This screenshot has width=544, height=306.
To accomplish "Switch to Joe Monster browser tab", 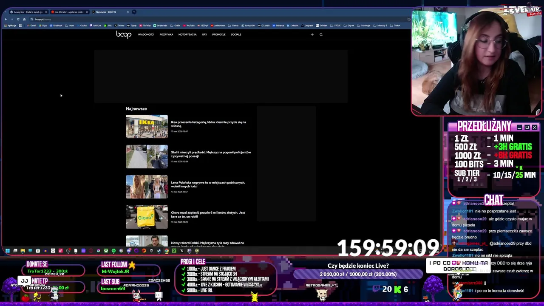I will [69, 12].
